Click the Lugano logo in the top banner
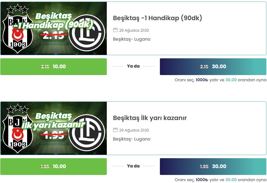Viewport: 267px width, 183px height. pyautogui.click(x=87, y=33)
